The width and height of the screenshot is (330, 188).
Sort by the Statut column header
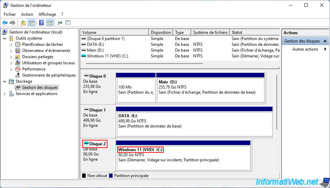point(255,32)
